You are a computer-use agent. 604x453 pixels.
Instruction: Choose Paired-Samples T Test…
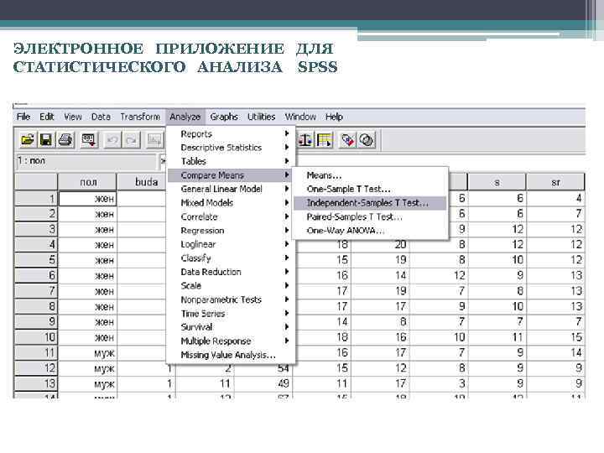370,217
